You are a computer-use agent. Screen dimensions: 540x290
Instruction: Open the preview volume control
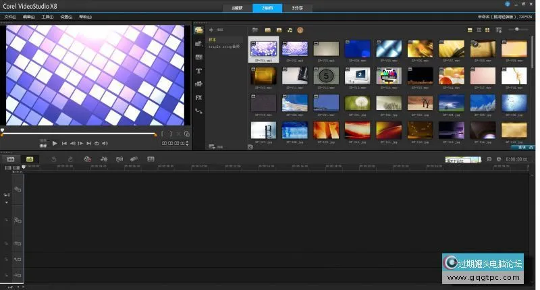pyautogui.click(x=105, y=143)
